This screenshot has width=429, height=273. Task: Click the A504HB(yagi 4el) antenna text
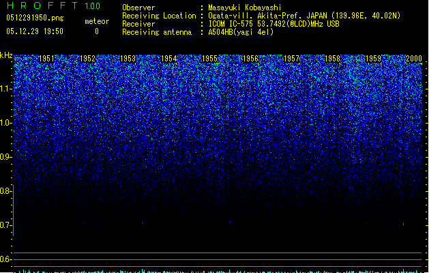click(x=241, y=32)
